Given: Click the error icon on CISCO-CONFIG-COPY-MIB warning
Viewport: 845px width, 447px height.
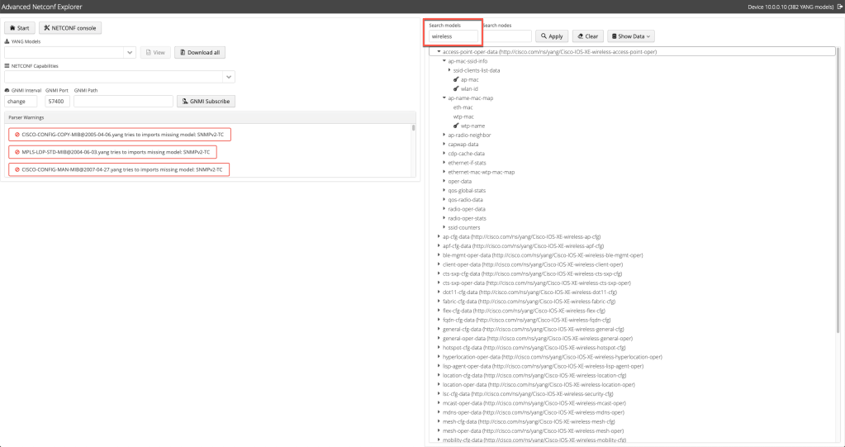Looking at the screenshot, I should click(17, 135).
